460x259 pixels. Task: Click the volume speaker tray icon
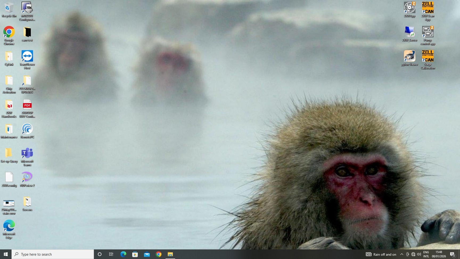(x=419, y=254)
